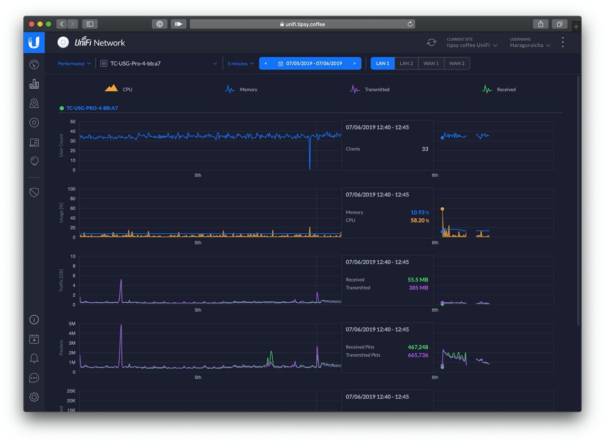Open the Alerts bell icon
Image resolution: width=605 pixels, height=443 pixels.
point(34,358)
